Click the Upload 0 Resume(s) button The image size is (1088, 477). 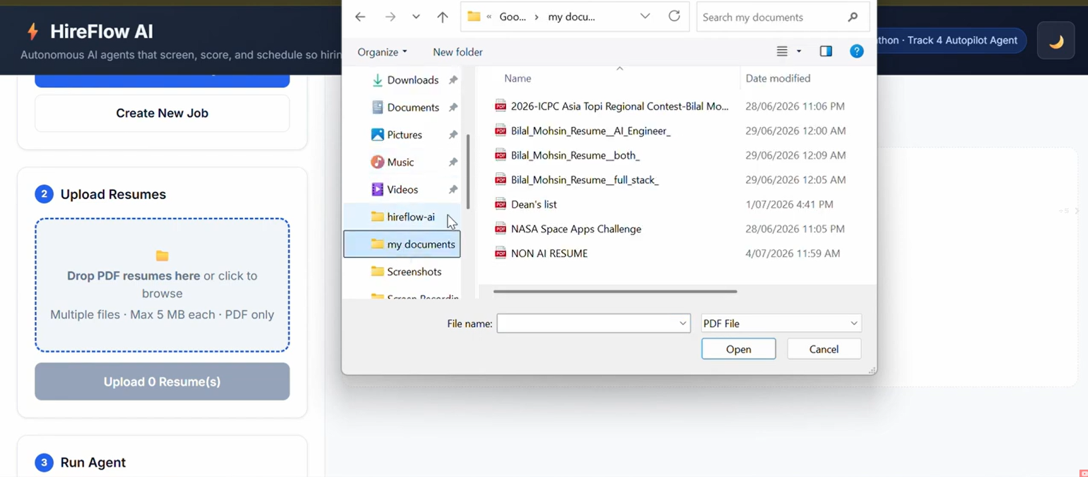(x=162, y=381)
